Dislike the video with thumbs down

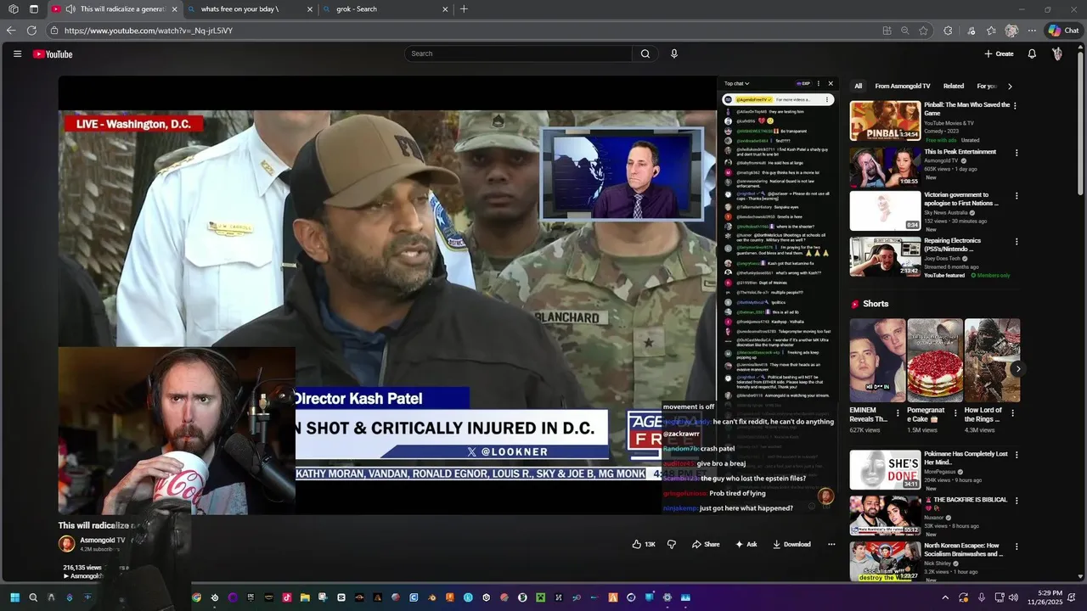(671, 544)
